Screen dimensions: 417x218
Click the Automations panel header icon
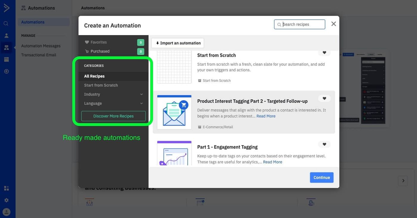tap(24, 8)
